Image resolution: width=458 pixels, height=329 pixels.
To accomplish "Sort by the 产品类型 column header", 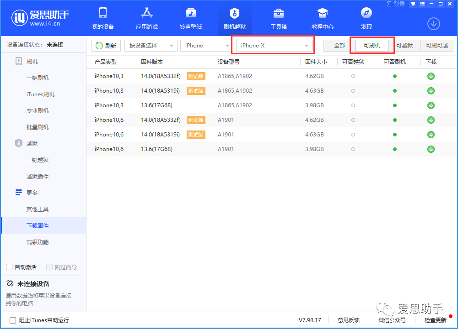I will click(105, 62).
